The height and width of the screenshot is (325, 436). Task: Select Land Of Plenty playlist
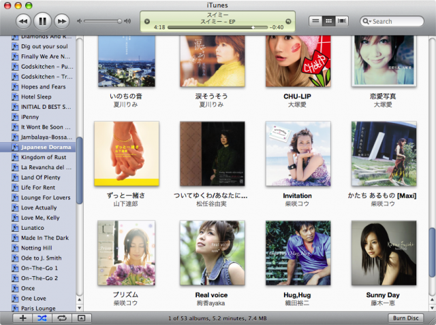point(38,177)
